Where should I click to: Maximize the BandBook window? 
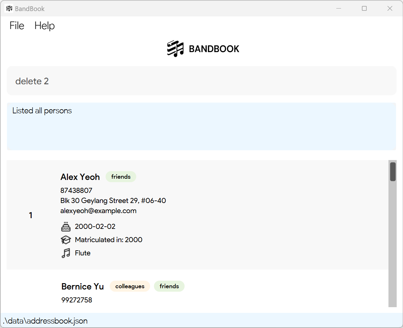click(x=364, y=9)
